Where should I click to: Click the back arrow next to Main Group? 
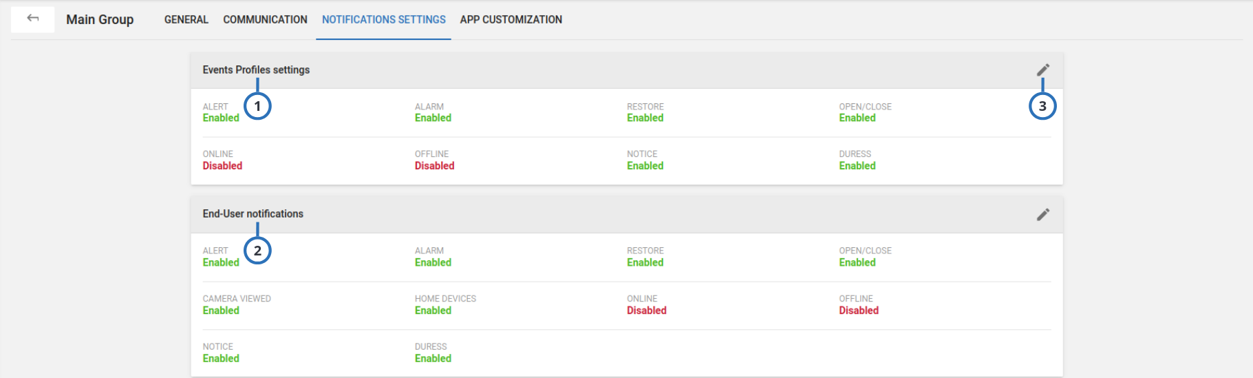tap(32, 19)
